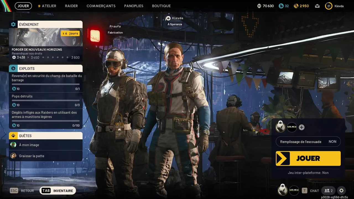
Task: Click the second squad member avatar in panel
Action: (292, 127)
